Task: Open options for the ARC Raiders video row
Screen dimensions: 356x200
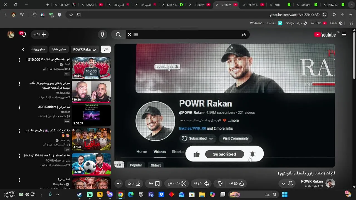Action: (19, 107)
